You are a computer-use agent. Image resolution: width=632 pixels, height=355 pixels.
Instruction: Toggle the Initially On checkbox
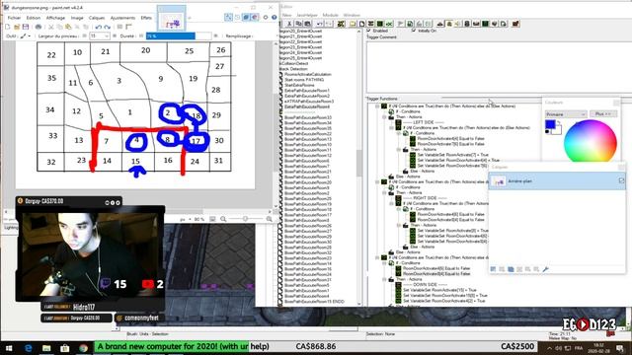[x=414, y=31]
